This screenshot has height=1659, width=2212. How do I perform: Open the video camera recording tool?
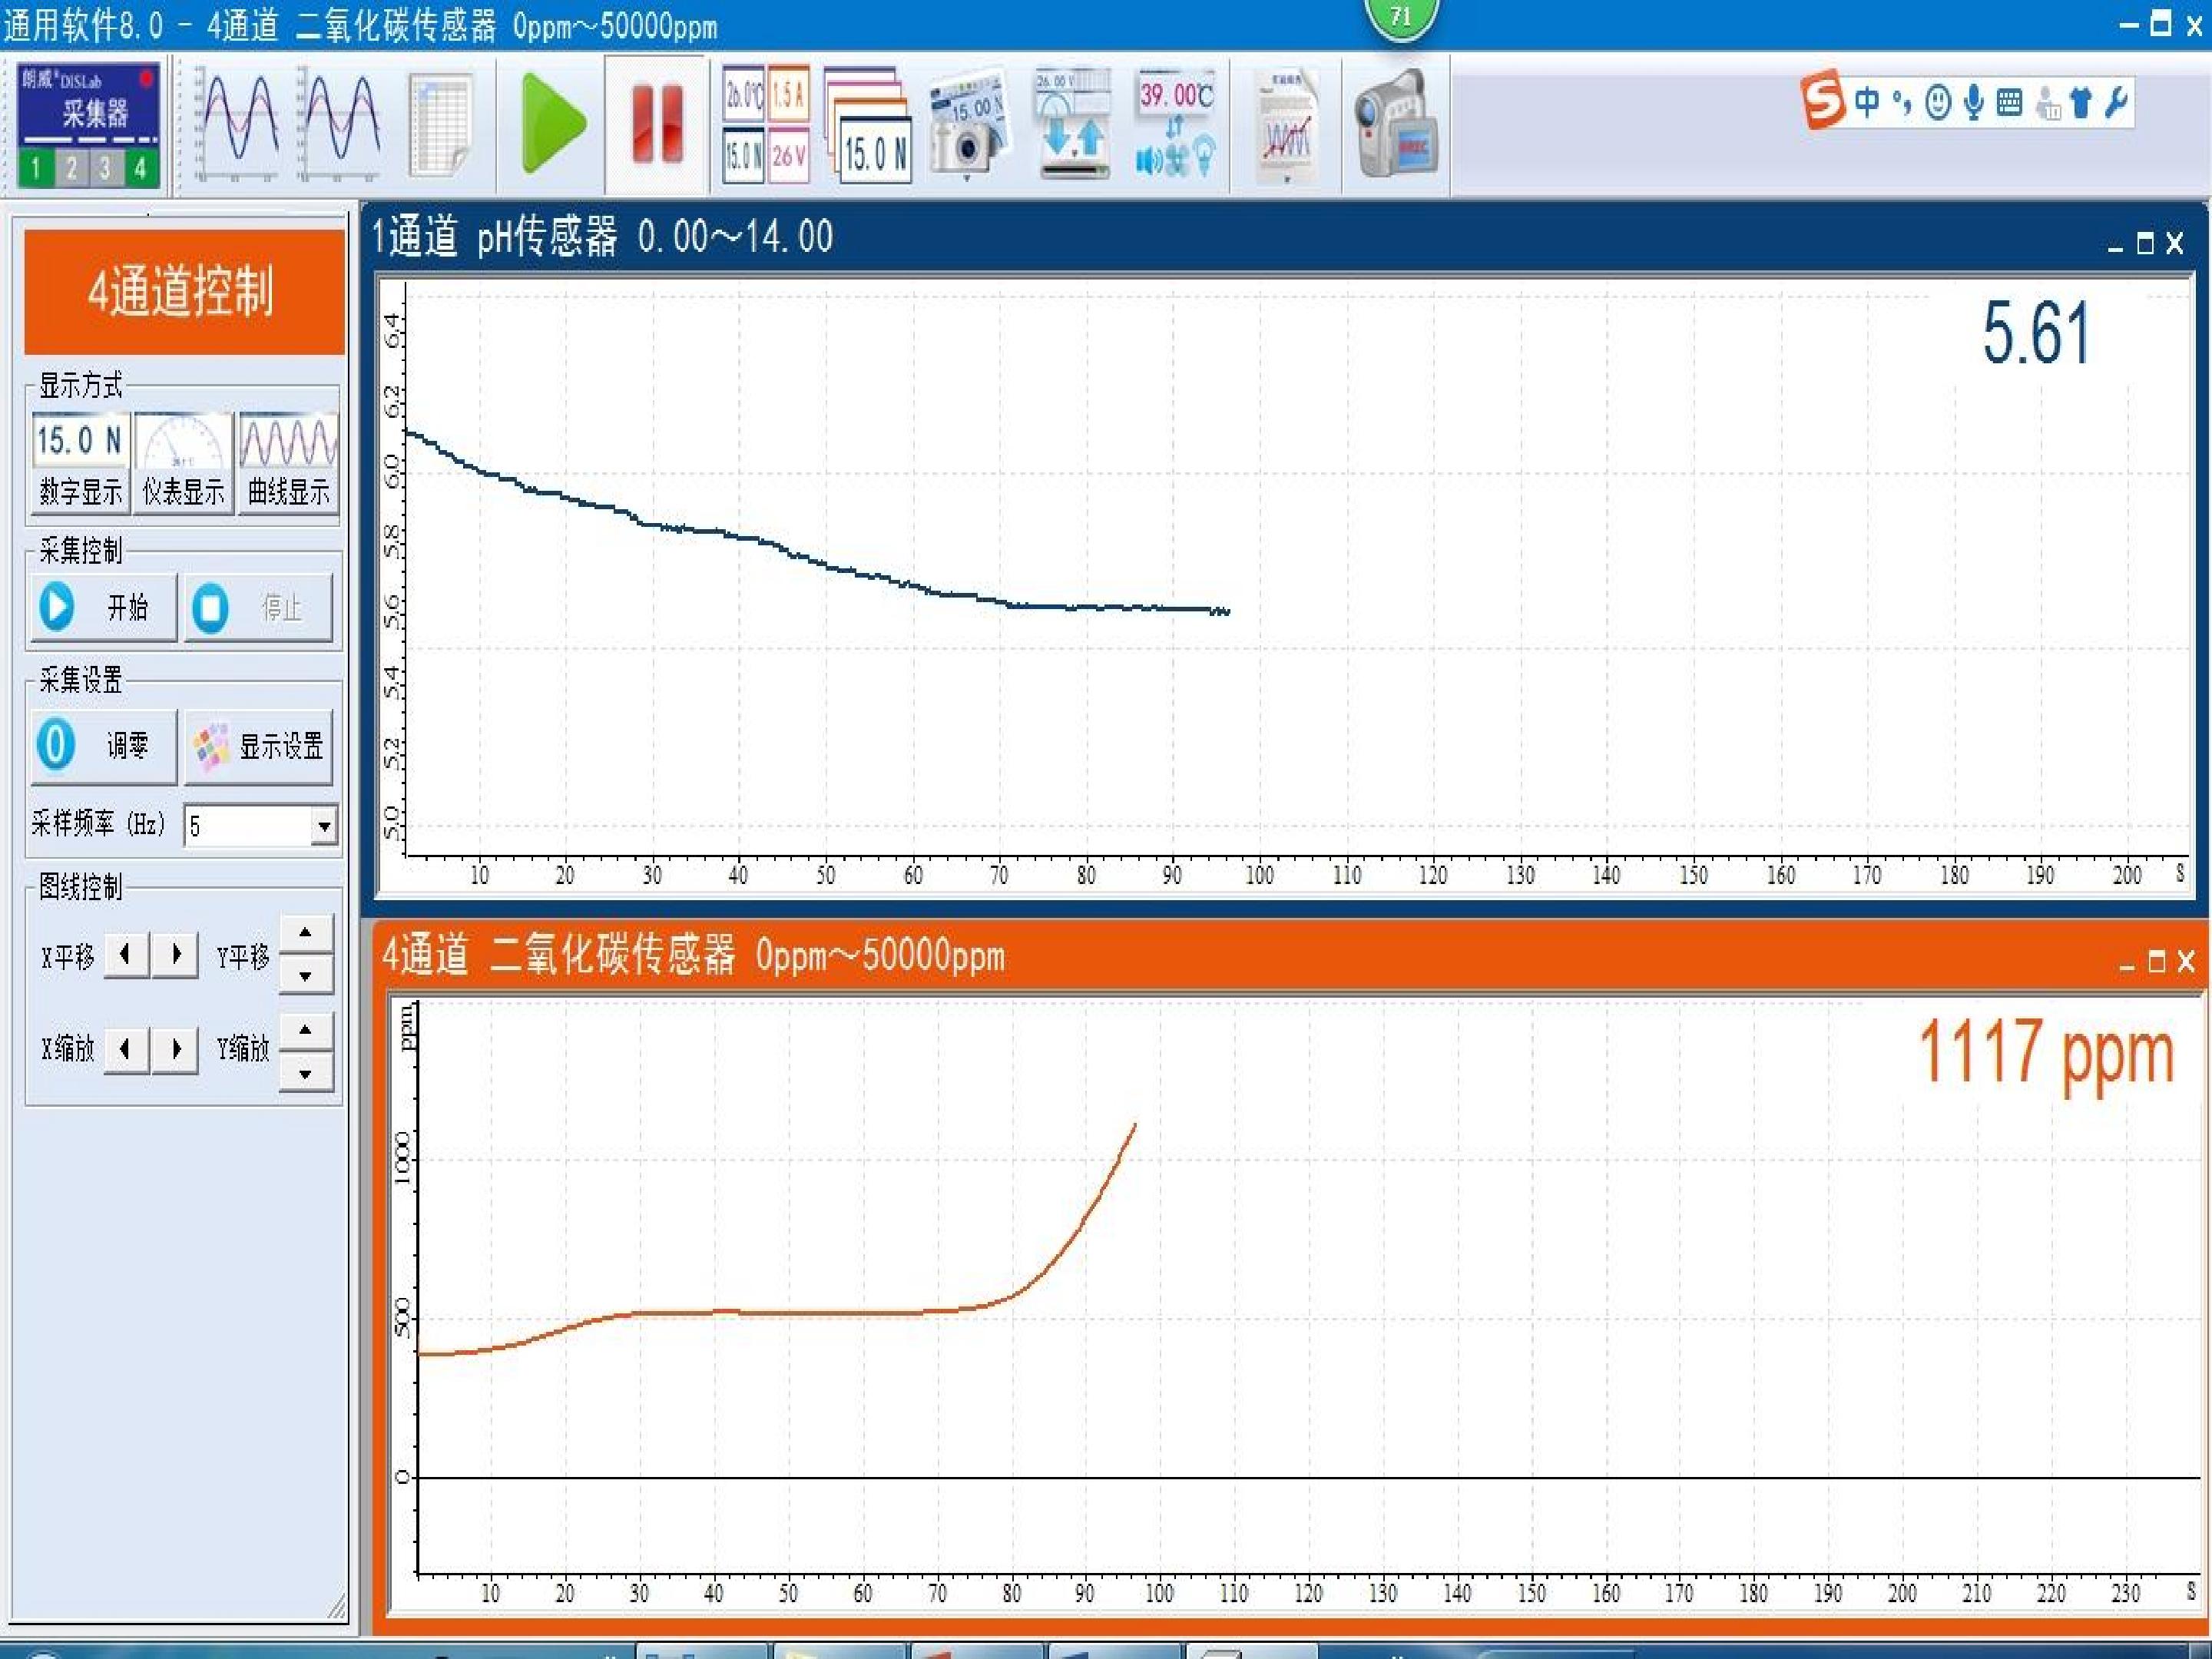1396,125
